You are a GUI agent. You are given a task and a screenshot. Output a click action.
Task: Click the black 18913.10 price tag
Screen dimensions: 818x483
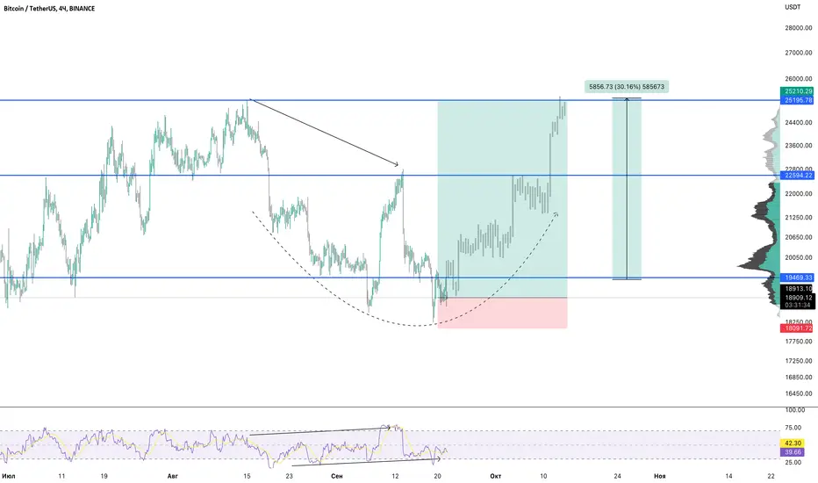(798, 288)
